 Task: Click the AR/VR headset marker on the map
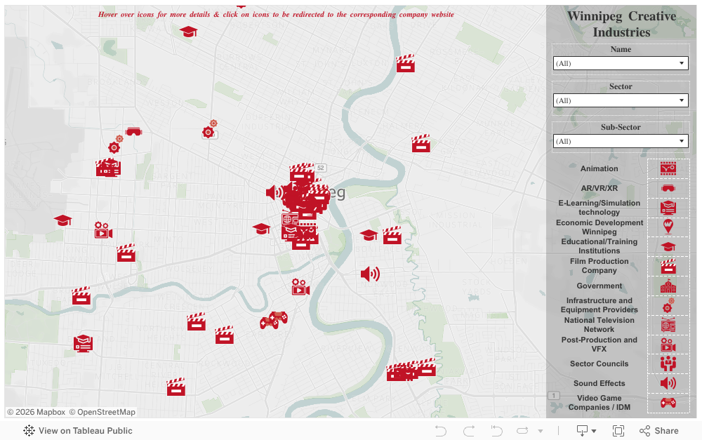133,131
